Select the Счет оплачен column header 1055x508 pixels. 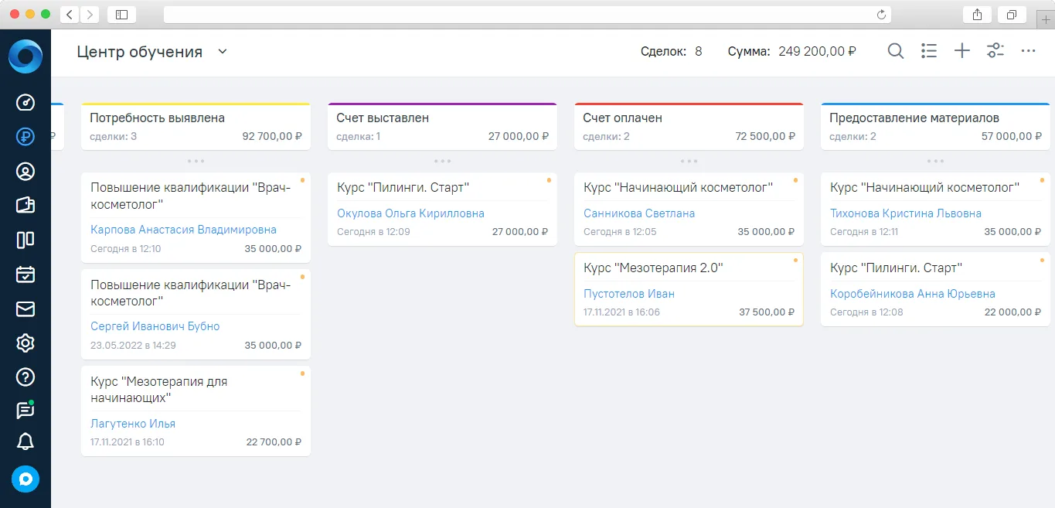click(689, 127)
